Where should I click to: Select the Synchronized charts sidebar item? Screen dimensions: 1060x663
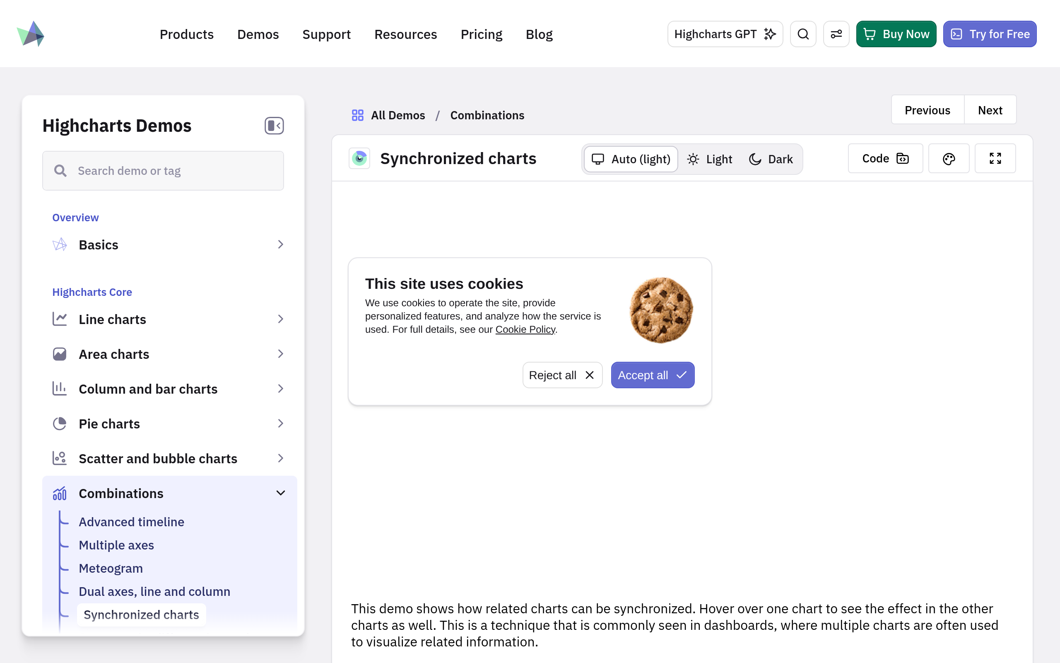pos(141,615)
